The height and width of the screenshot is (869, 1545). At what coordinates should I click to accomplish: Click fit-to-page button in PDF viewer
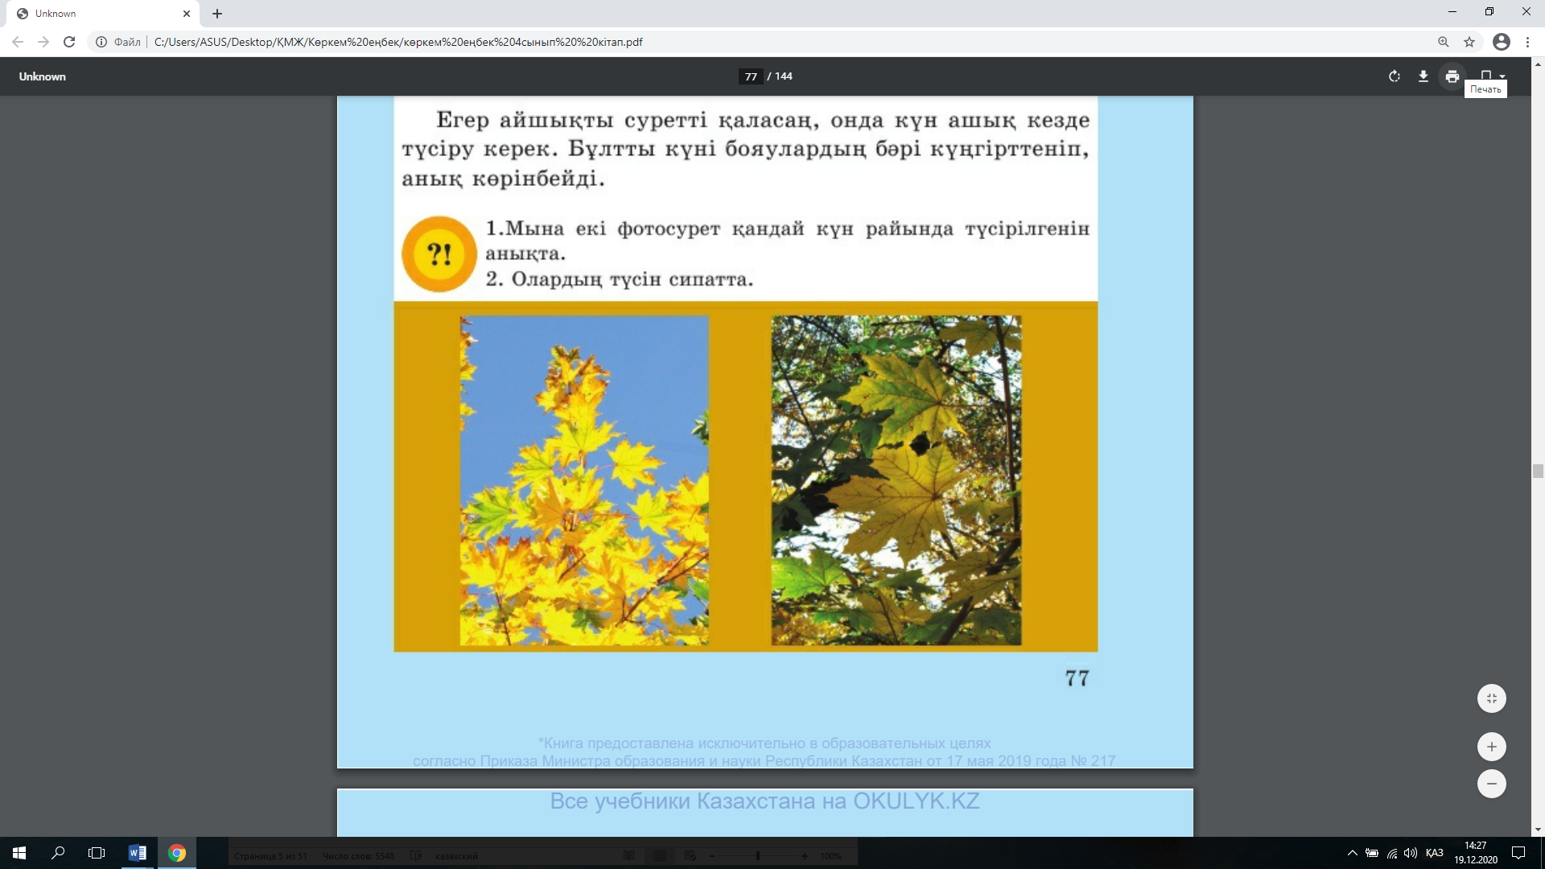pyautogui.click(x=1491, y=698)
